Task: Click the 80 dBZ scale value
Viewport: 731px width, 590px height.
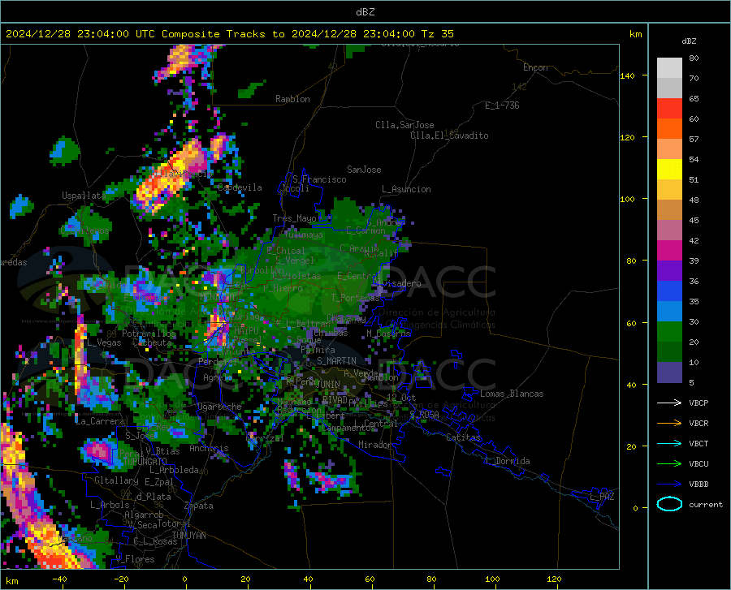Action: click(x=694, y=58)
